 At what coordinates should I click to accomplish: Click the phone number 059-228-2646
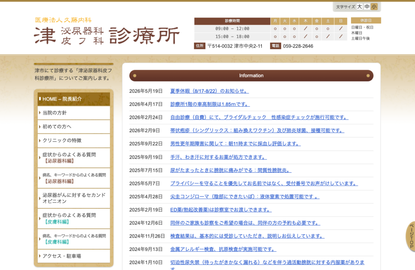[298, 46]
